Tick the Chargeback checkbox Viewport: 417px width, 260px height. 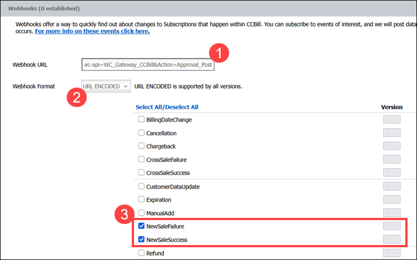[141, 146]
